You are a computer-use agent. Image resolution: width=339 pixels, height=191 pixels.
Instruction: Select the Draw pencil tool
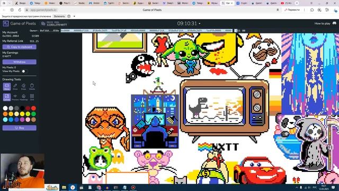[15, 86]
